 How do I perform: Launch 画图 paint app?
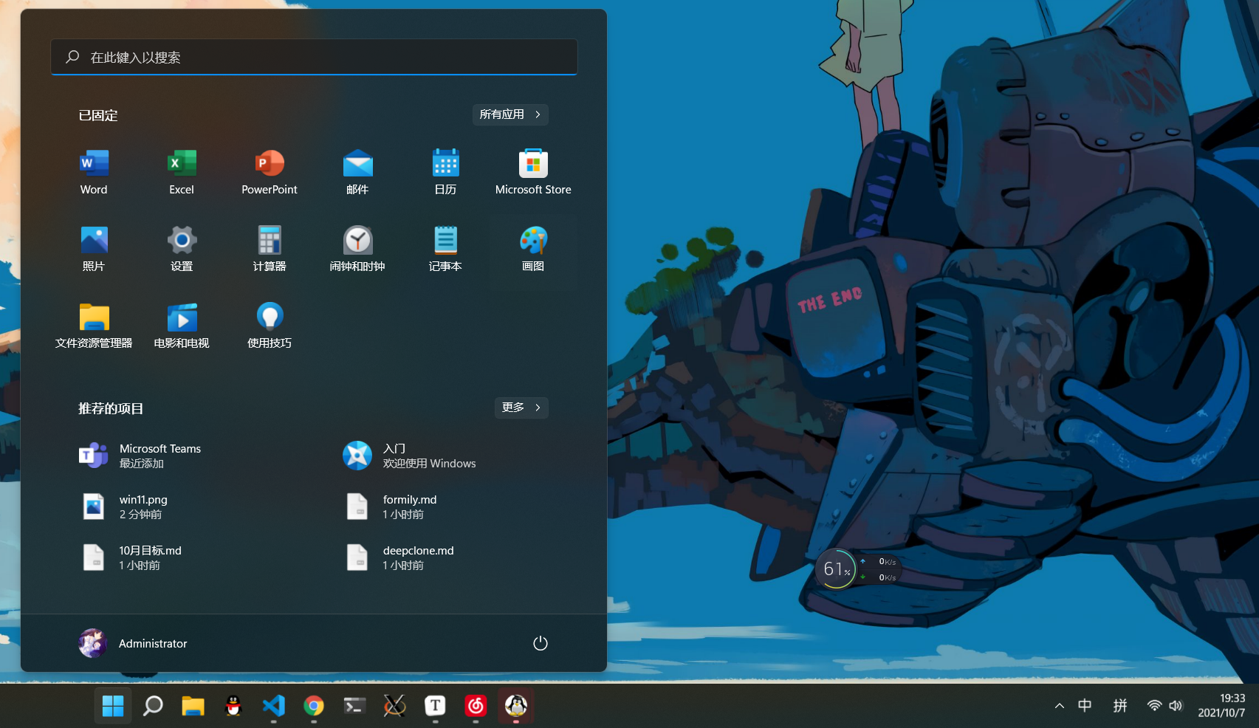[x=533, y=249]
